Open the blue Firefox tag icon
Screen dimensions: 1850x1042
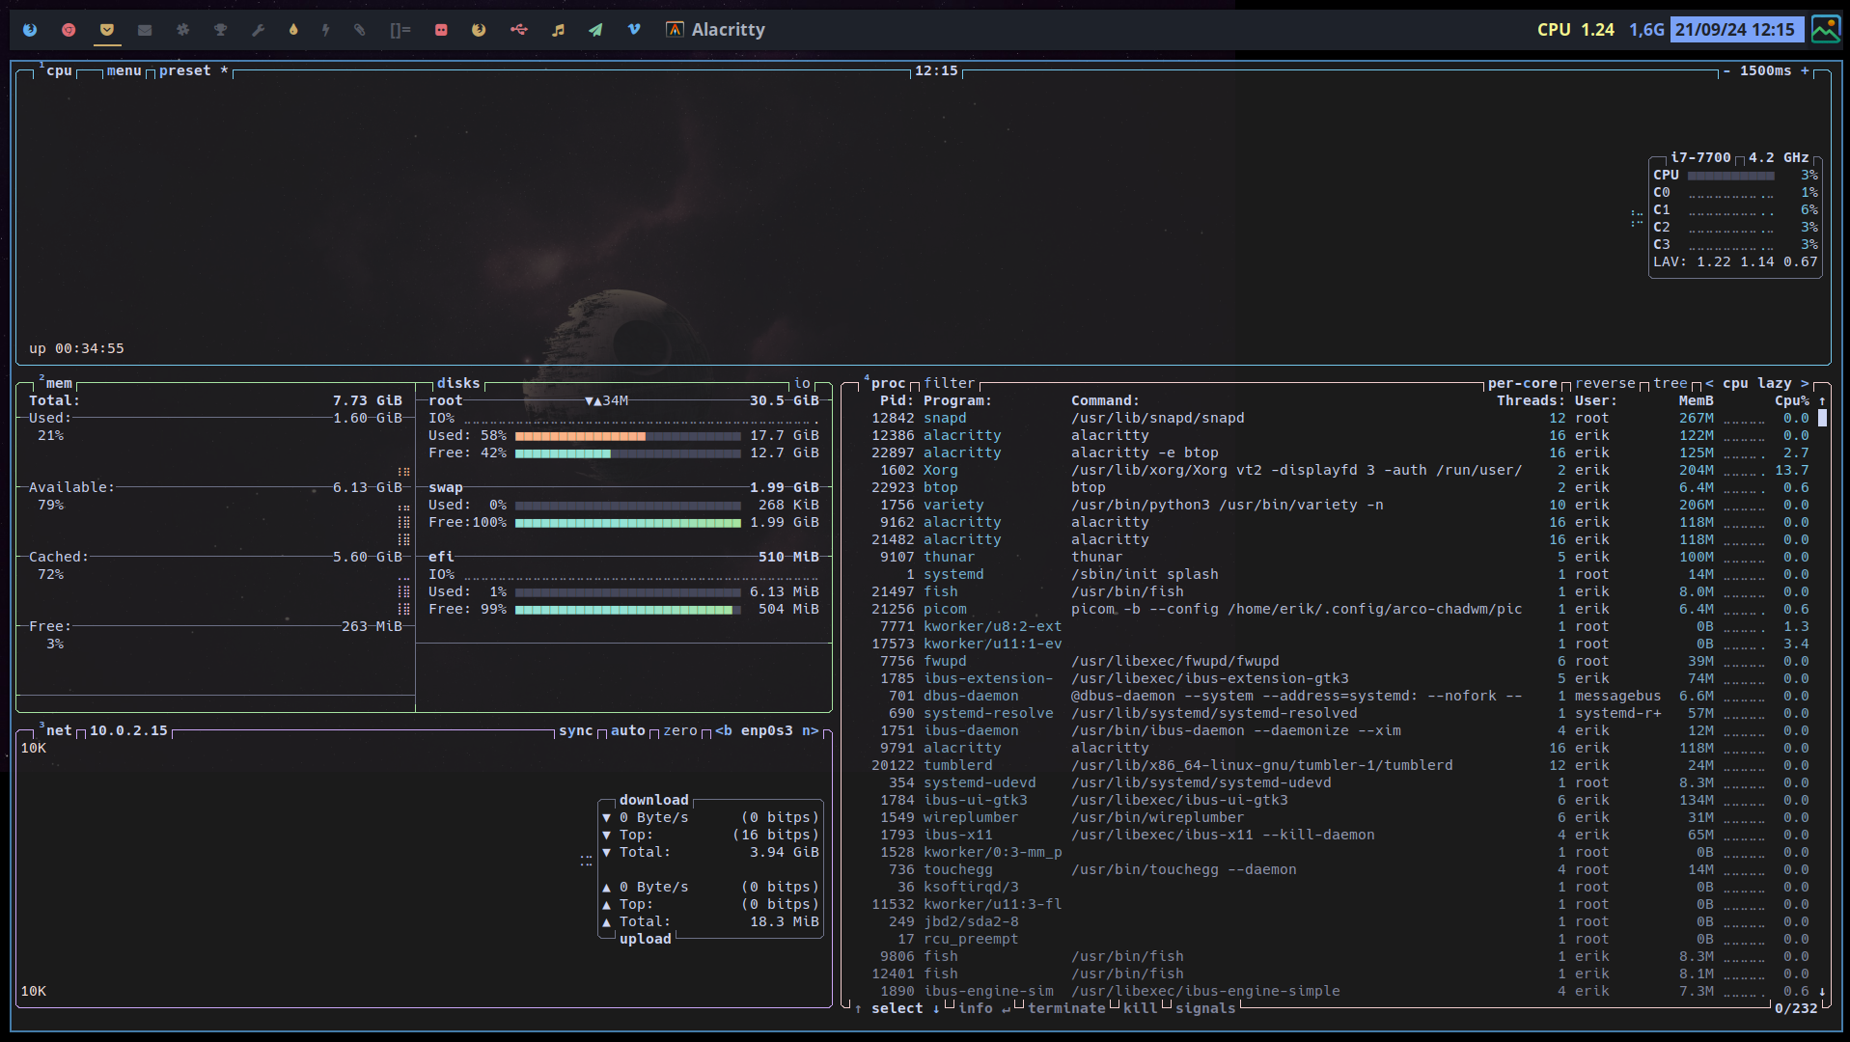[x=30, y=30]
